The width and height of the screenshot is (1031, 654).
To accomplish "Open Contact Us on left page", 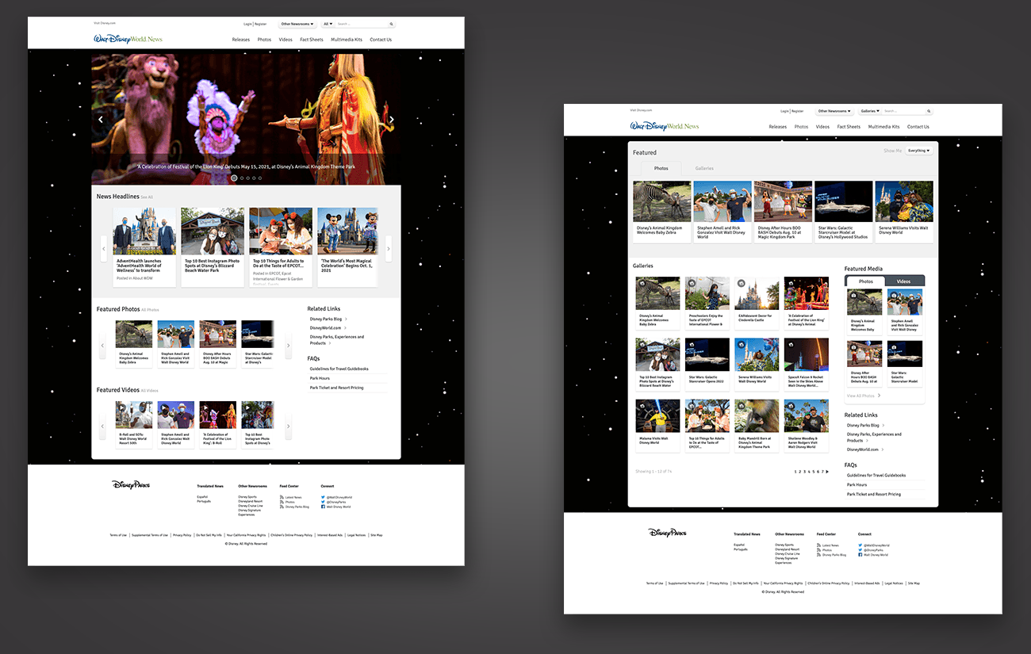I will tap(381, 40).
